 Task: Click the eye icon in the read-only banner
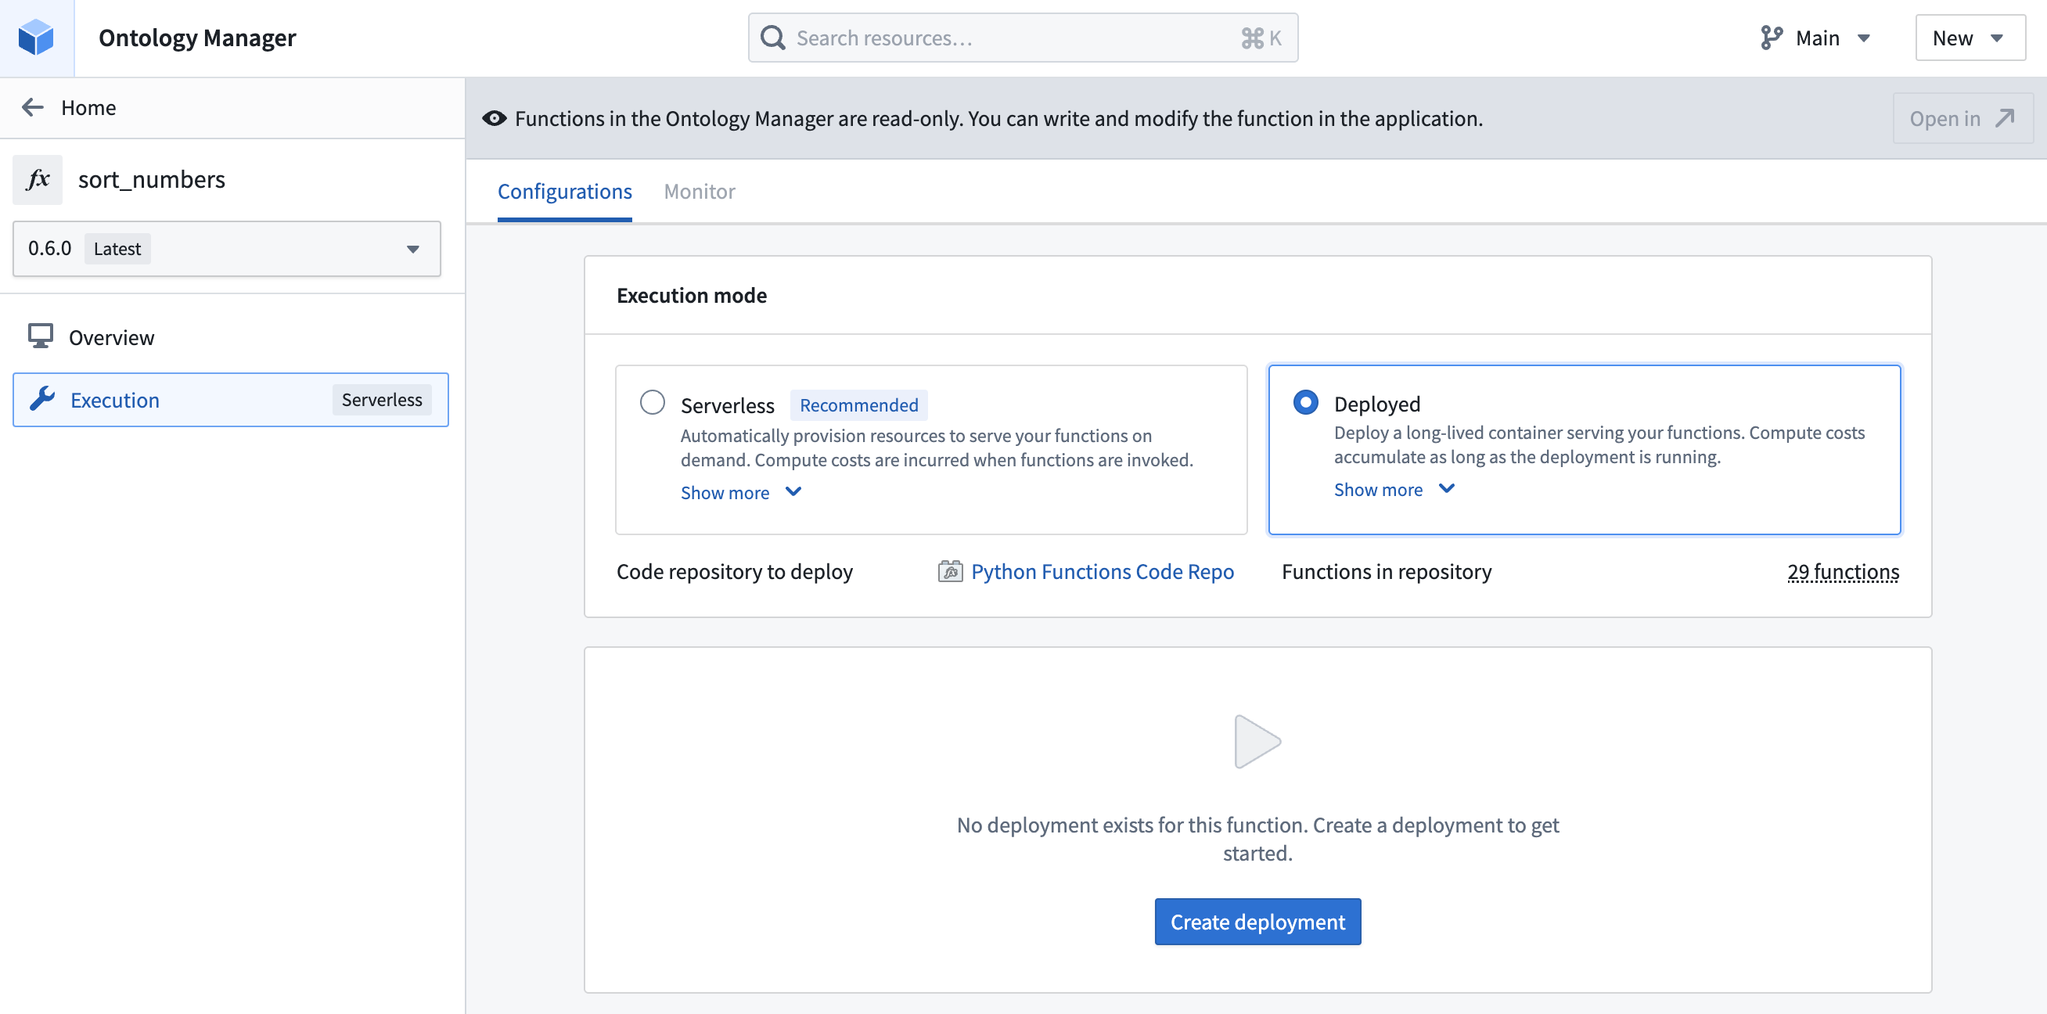[x=494, y=117]
